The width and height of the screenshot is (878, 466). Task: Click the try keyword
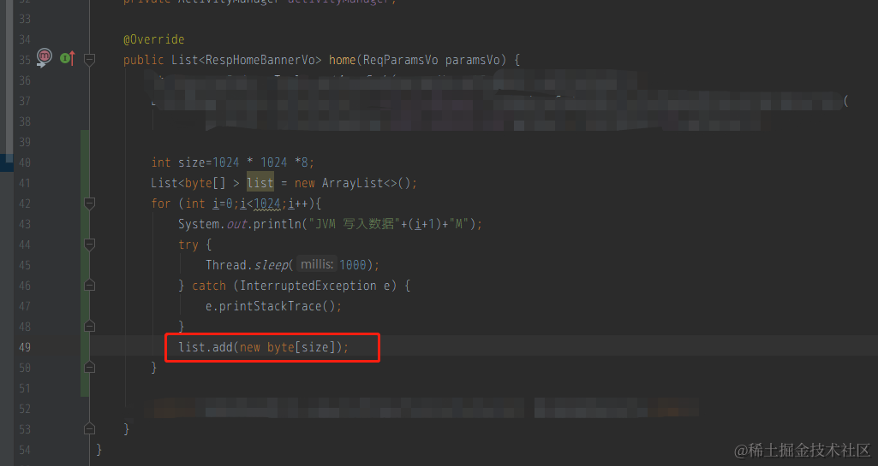pos(188,245)
